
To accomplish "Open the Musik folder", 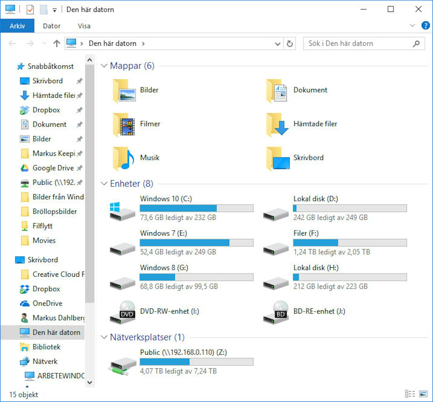I will click(x=150, y=158).
